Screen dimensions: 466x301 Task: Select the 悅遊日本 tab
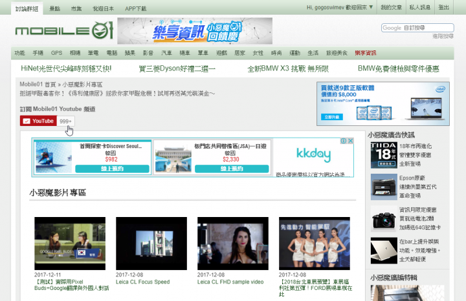103,8
